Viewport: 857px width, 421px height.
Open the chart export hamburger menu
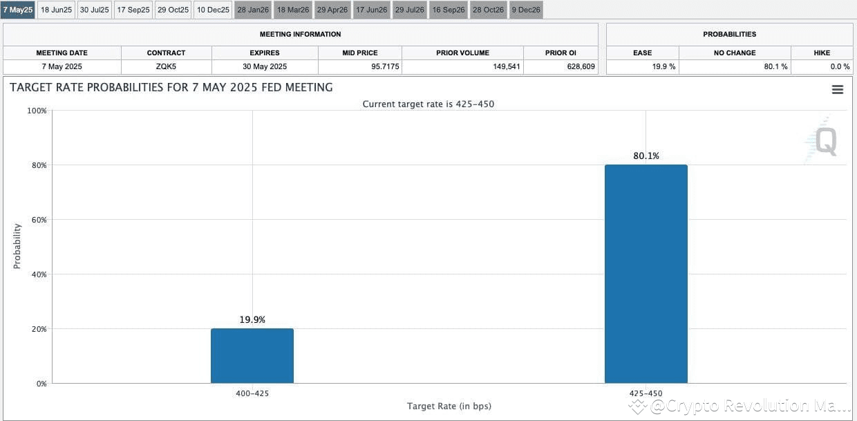(x=838, y=89)
